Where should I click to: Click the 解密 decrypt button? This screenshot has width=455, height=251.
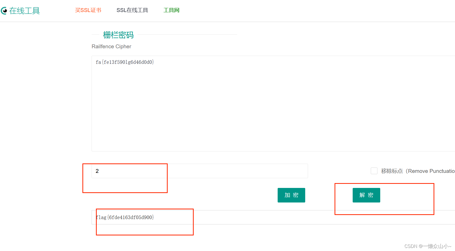pos(366,195)
